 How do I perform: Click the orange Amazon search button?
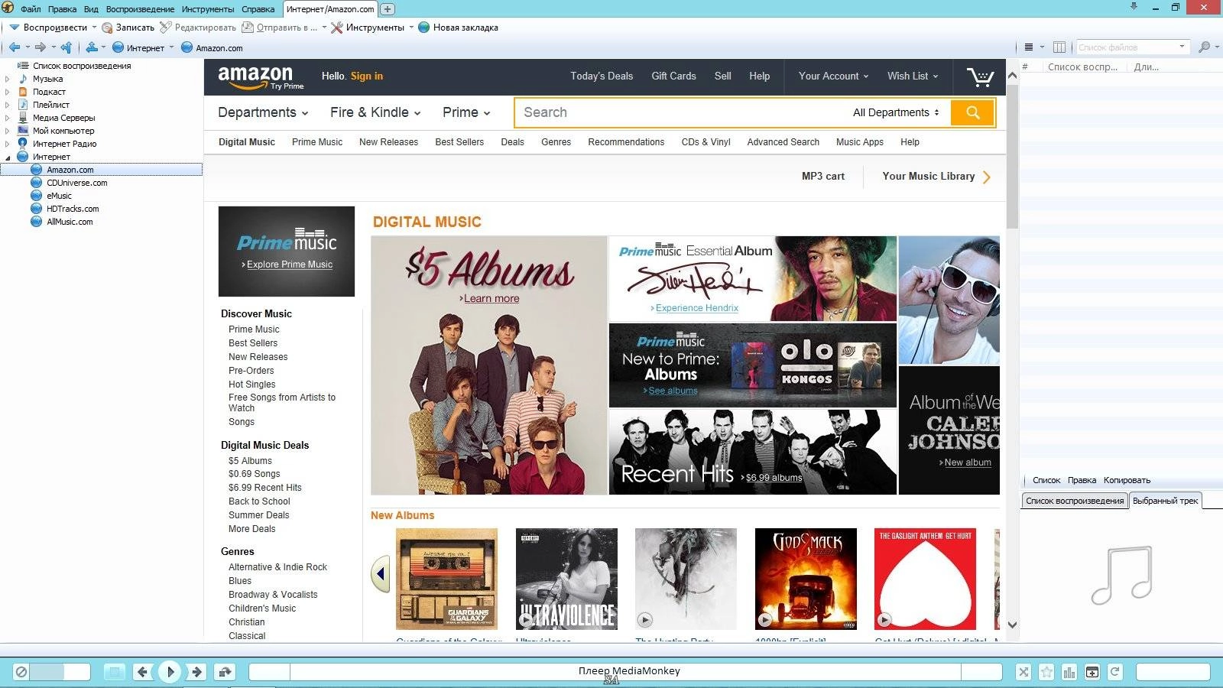pos(972,112)
